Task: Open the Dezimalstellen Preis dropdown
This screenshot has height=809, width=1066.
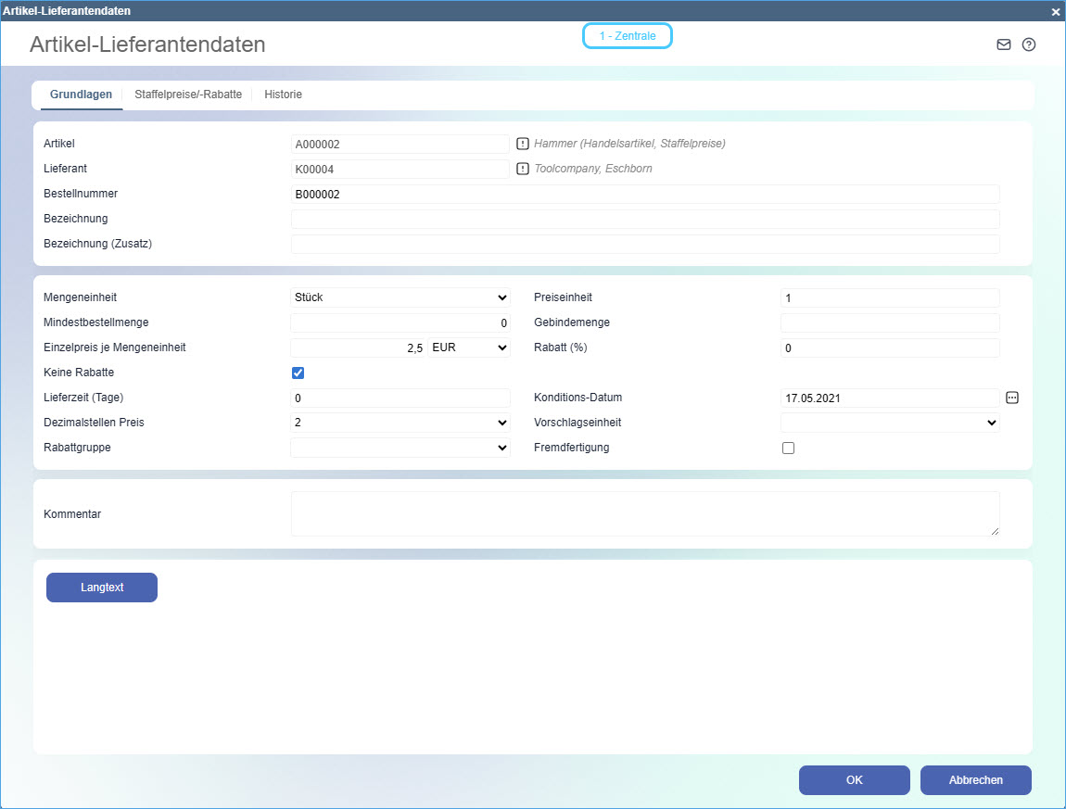Action: pos(400,423)
